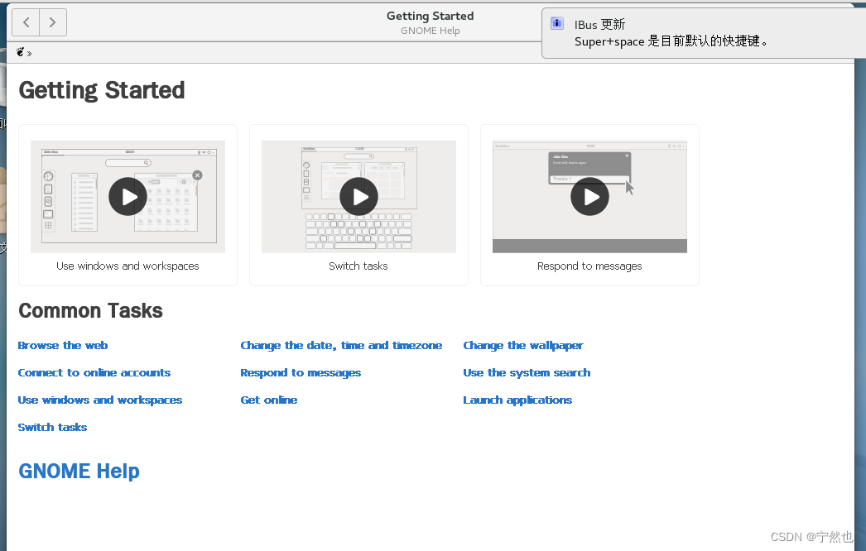Open the Get online link

tap(268, 400)
